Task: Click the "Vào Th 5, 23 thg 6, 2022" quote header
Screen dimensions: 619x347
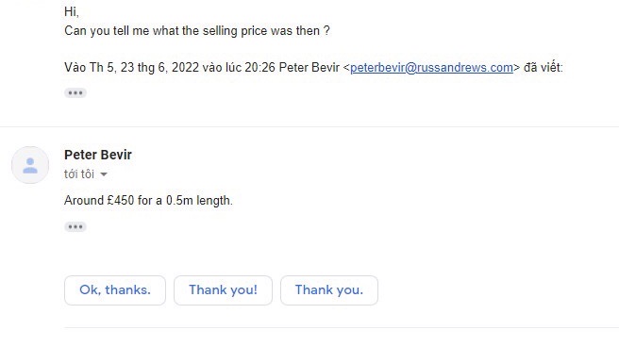Action: (313, 68)
